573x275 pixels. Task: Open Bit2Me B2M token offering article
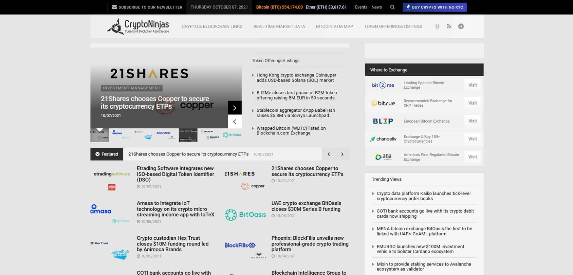pos(297,95)
